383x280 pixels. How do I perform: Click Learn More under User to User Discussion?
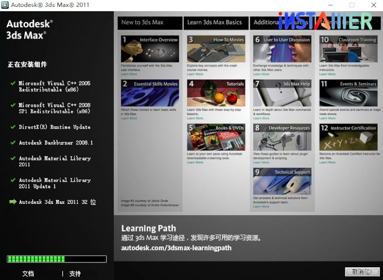[261, 74]
